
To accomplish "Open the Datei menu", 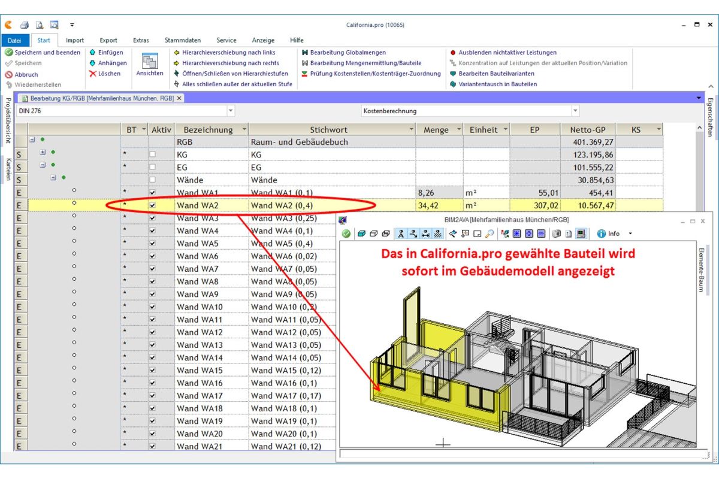I will tap(14, 41).
